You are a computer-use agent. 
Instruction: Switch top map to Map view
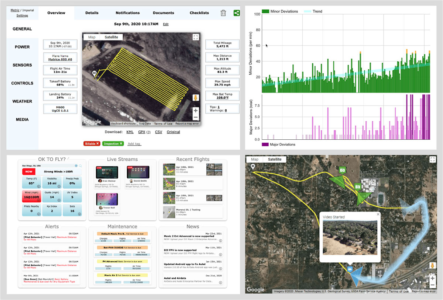point(92,37)
